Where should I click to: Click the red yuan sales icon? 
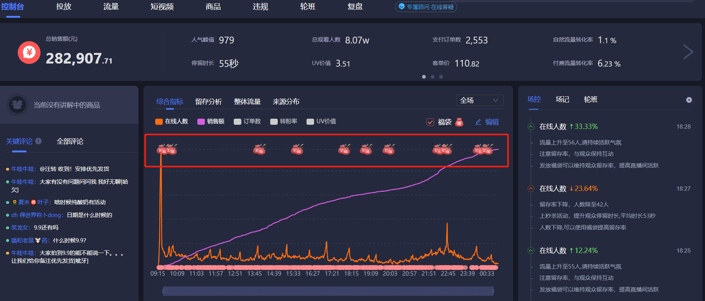tap(29, 53)
